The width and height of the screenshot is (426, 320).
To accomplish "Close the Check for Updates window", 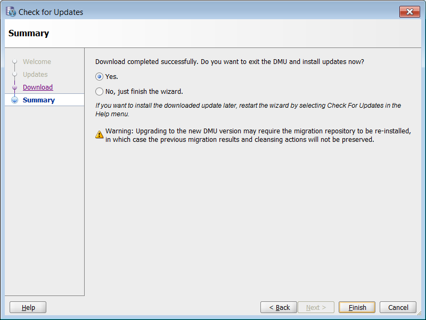I will (x=409, y=12).
